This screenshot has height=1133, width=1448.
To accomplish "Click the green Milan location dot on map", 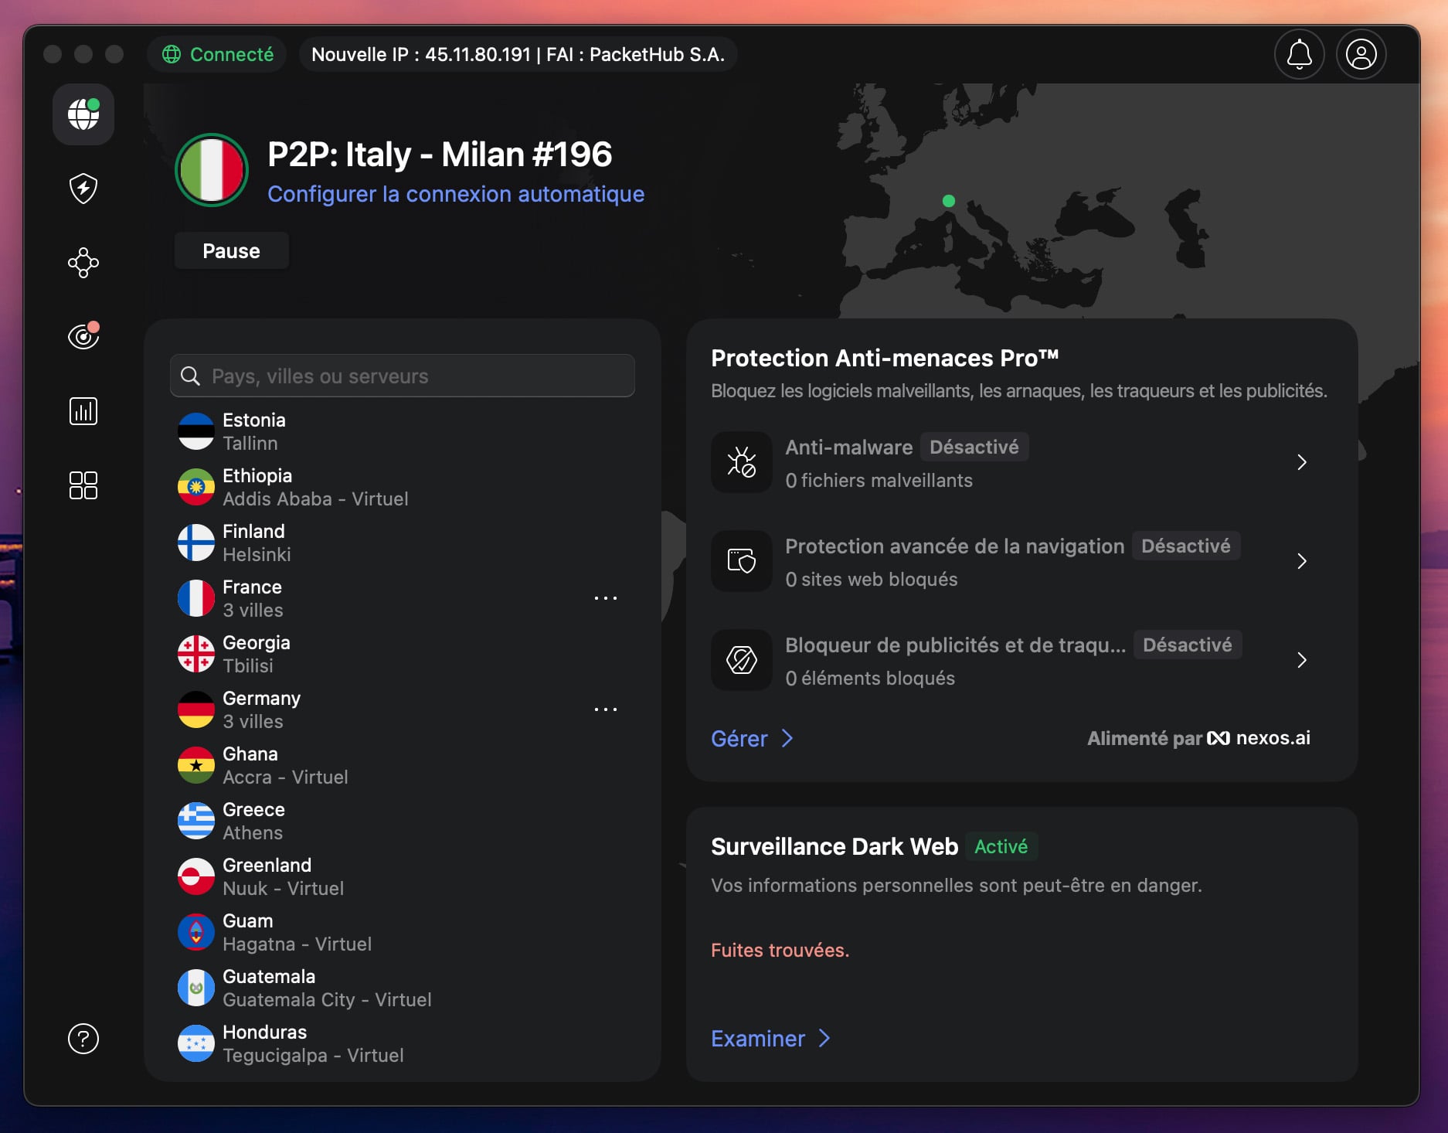I will pos(949,201).
